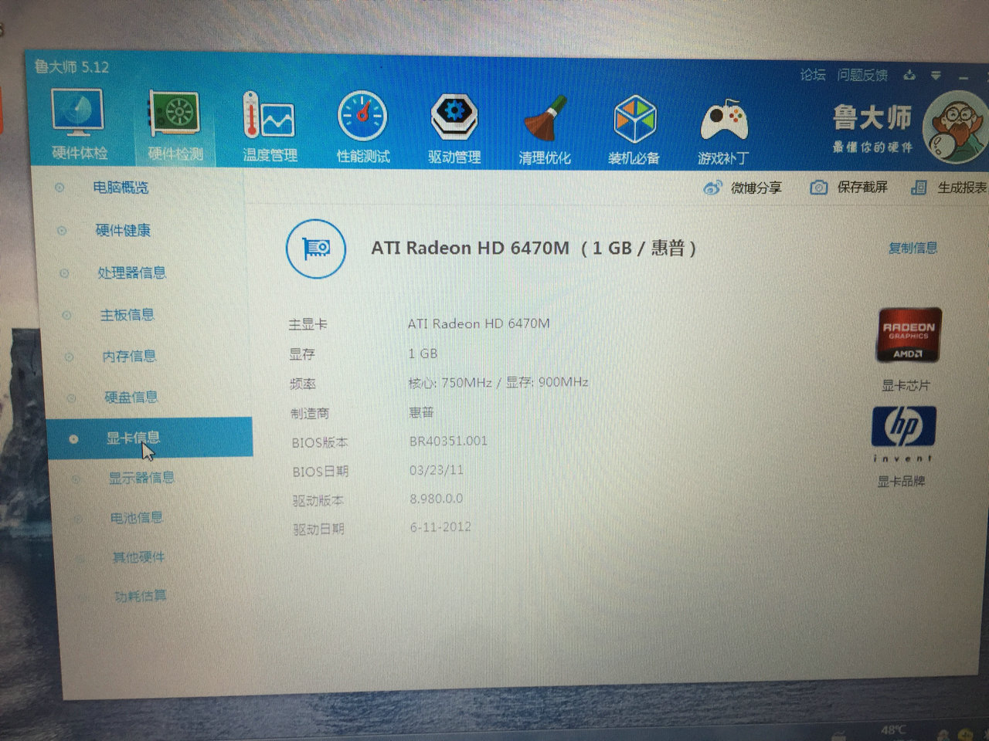Click the 显卡芯片 caption
989x741 pixels.
click(906, 385)
